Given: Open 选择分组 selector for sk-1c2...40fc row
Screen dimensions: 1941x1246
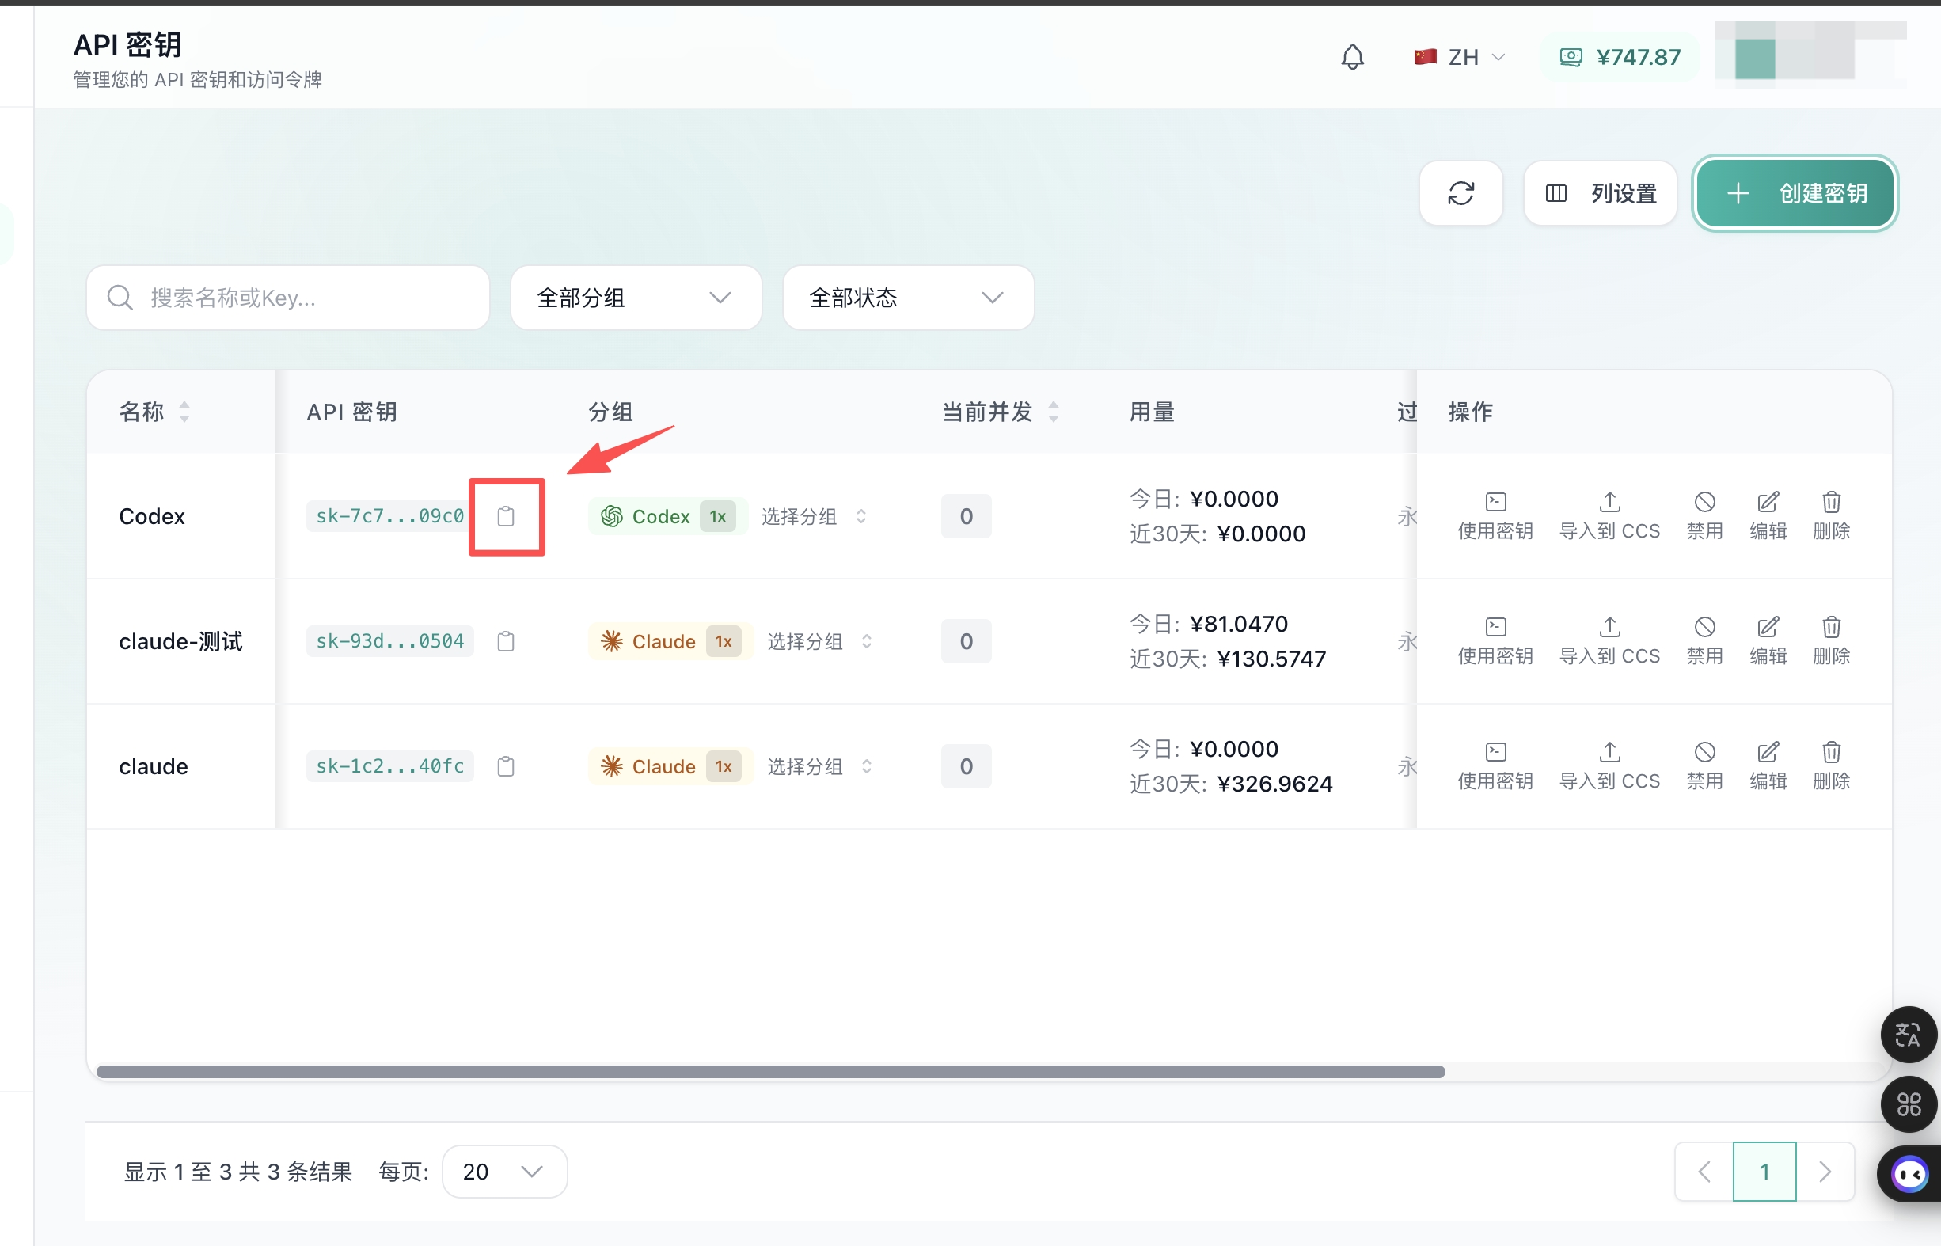Looking at the screenshot, I should click(819, 766).
